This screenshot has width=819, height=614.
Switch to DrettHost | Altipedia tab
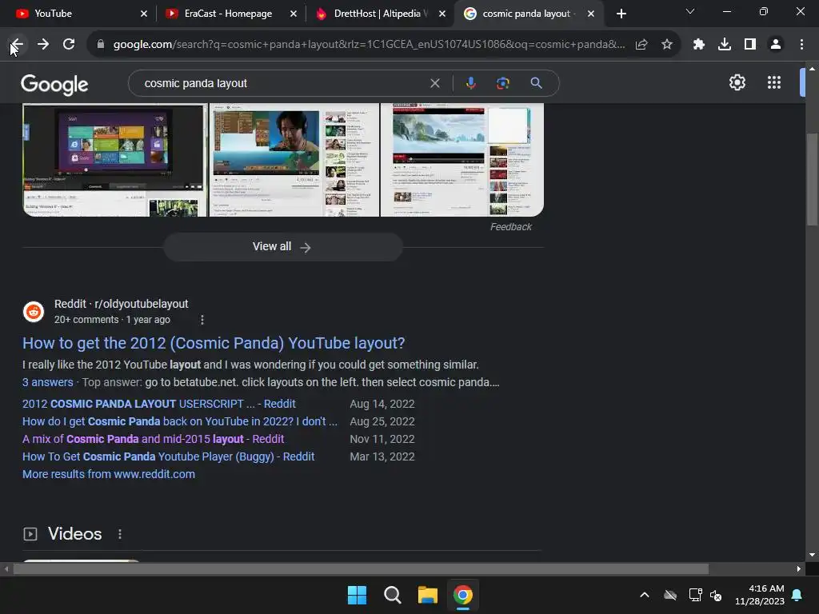click(378, 14)
